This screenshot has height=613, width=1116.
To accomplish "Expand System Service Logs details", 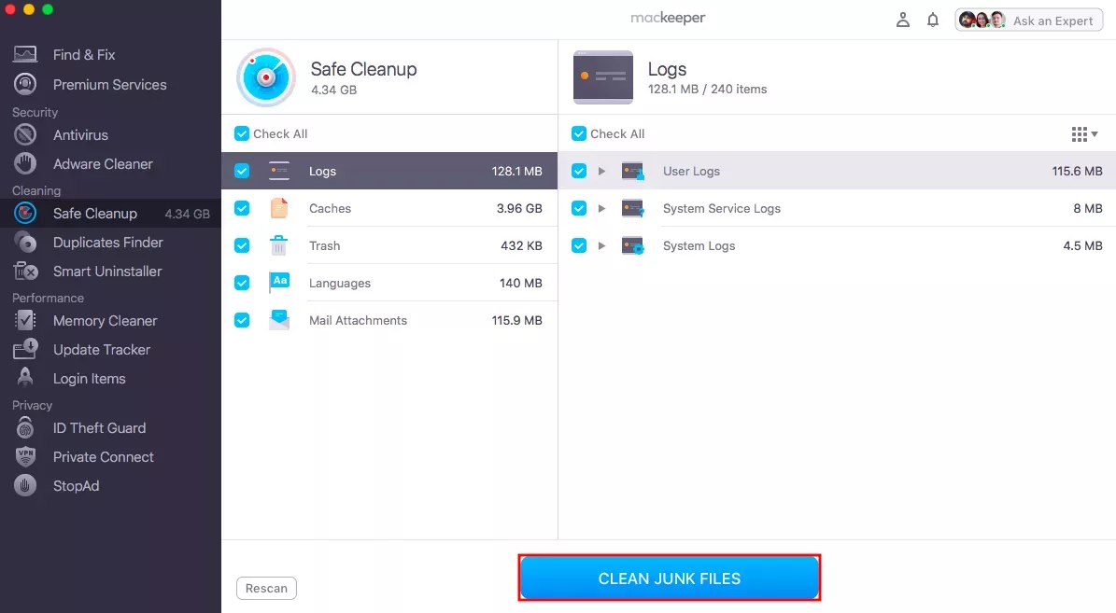I will [602, 208].
